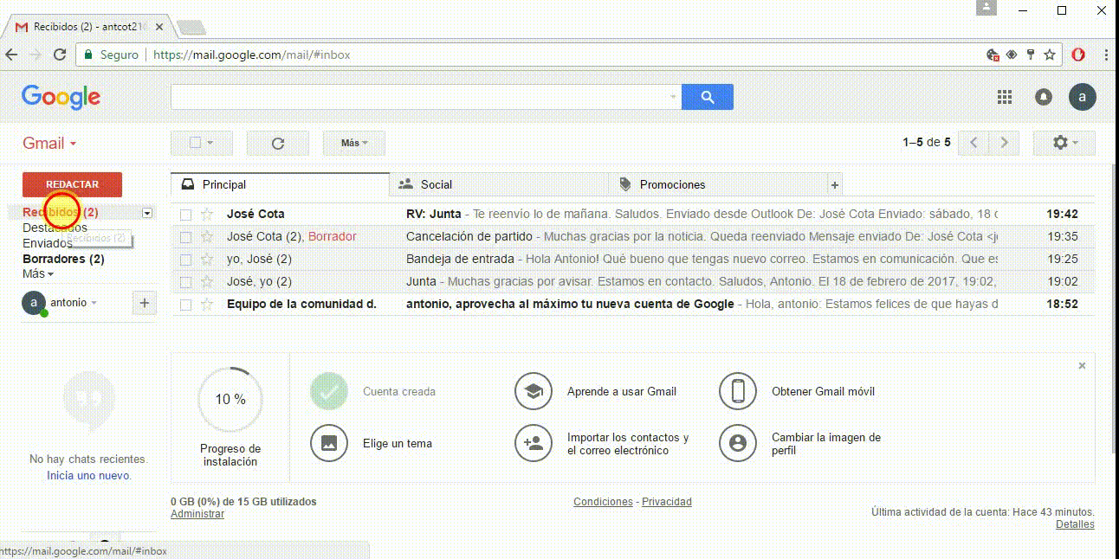Image resolution: width=1119 pixels, height=559 pixels.
Task: Dismiss the setup progress panel
Action: pos(1082,366)
